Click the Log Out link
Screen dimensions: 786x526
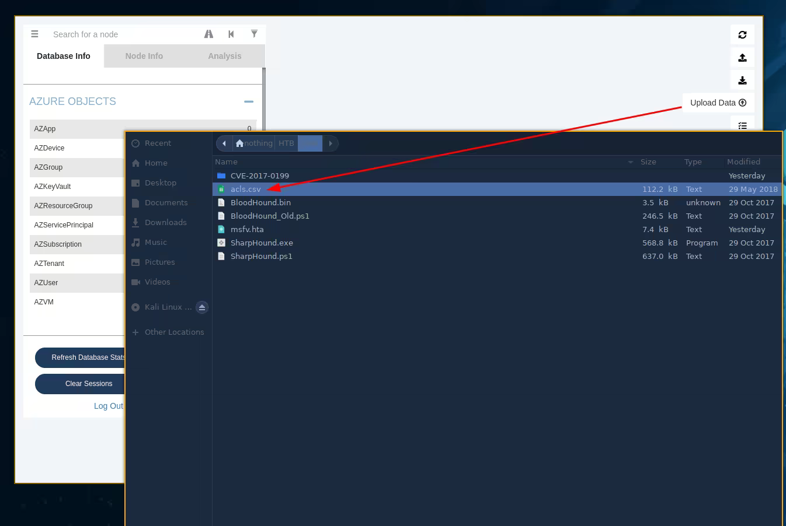[109, 406]
